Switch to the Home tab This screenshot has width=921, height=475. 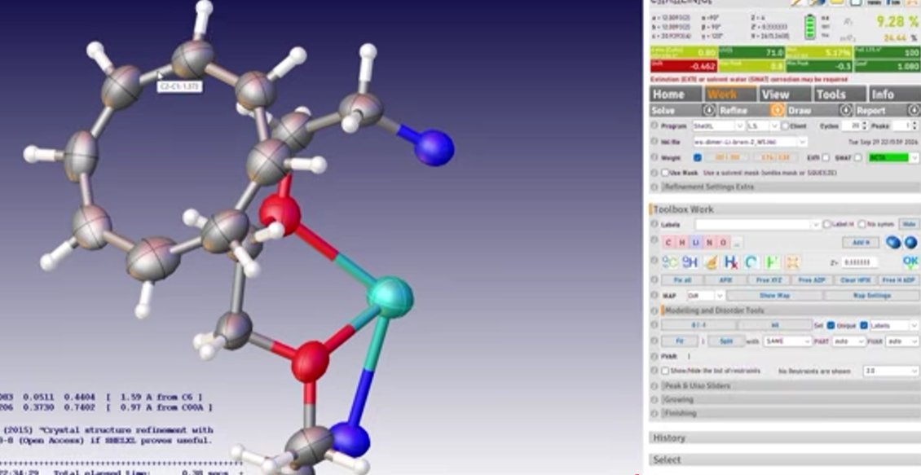pyautogui.click(x=676, y=94)
